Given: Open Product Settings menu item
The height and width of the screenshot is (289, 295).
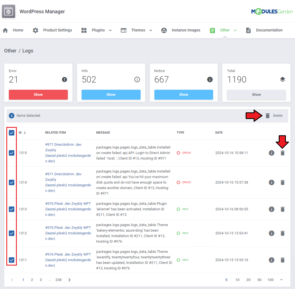Looking at the screenshot, I should pyautogui.click(x=58, y=30).
